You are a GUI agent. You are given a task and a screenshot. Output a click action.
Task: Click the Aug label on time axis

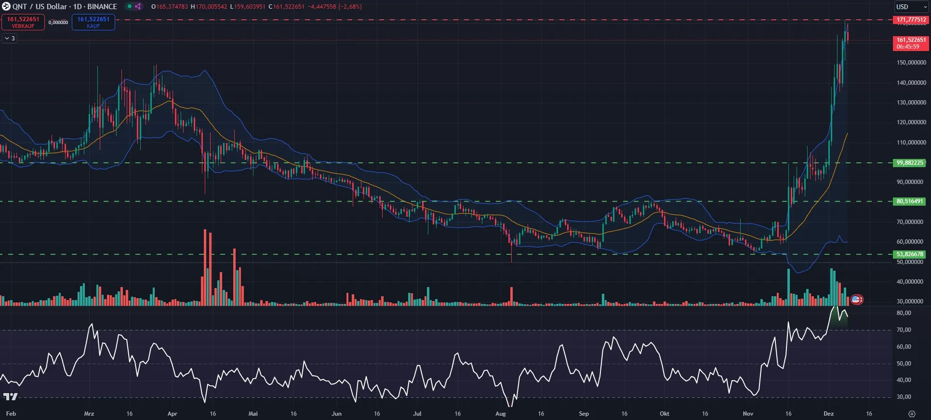click(501, 414)
